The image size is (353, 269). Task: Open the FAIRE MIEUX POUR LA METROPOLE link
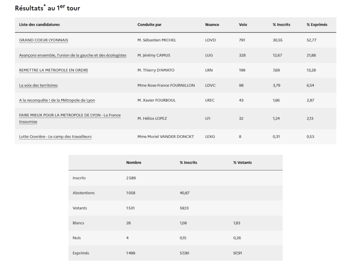pyautogui.click(x=70, y=115)
